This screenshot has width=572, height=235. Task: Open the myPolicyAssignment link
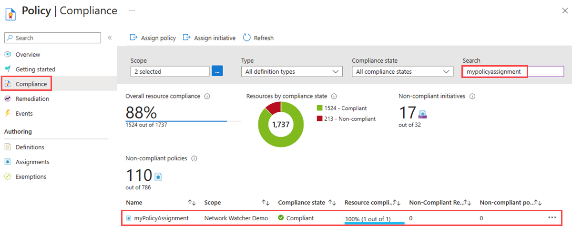(162, 218)
